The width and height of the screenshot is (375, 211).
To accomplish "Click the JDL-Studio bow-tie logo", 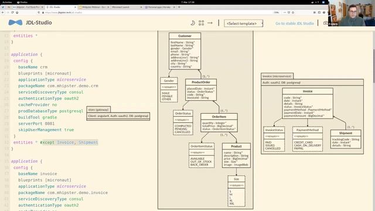I will pos(15,23).
